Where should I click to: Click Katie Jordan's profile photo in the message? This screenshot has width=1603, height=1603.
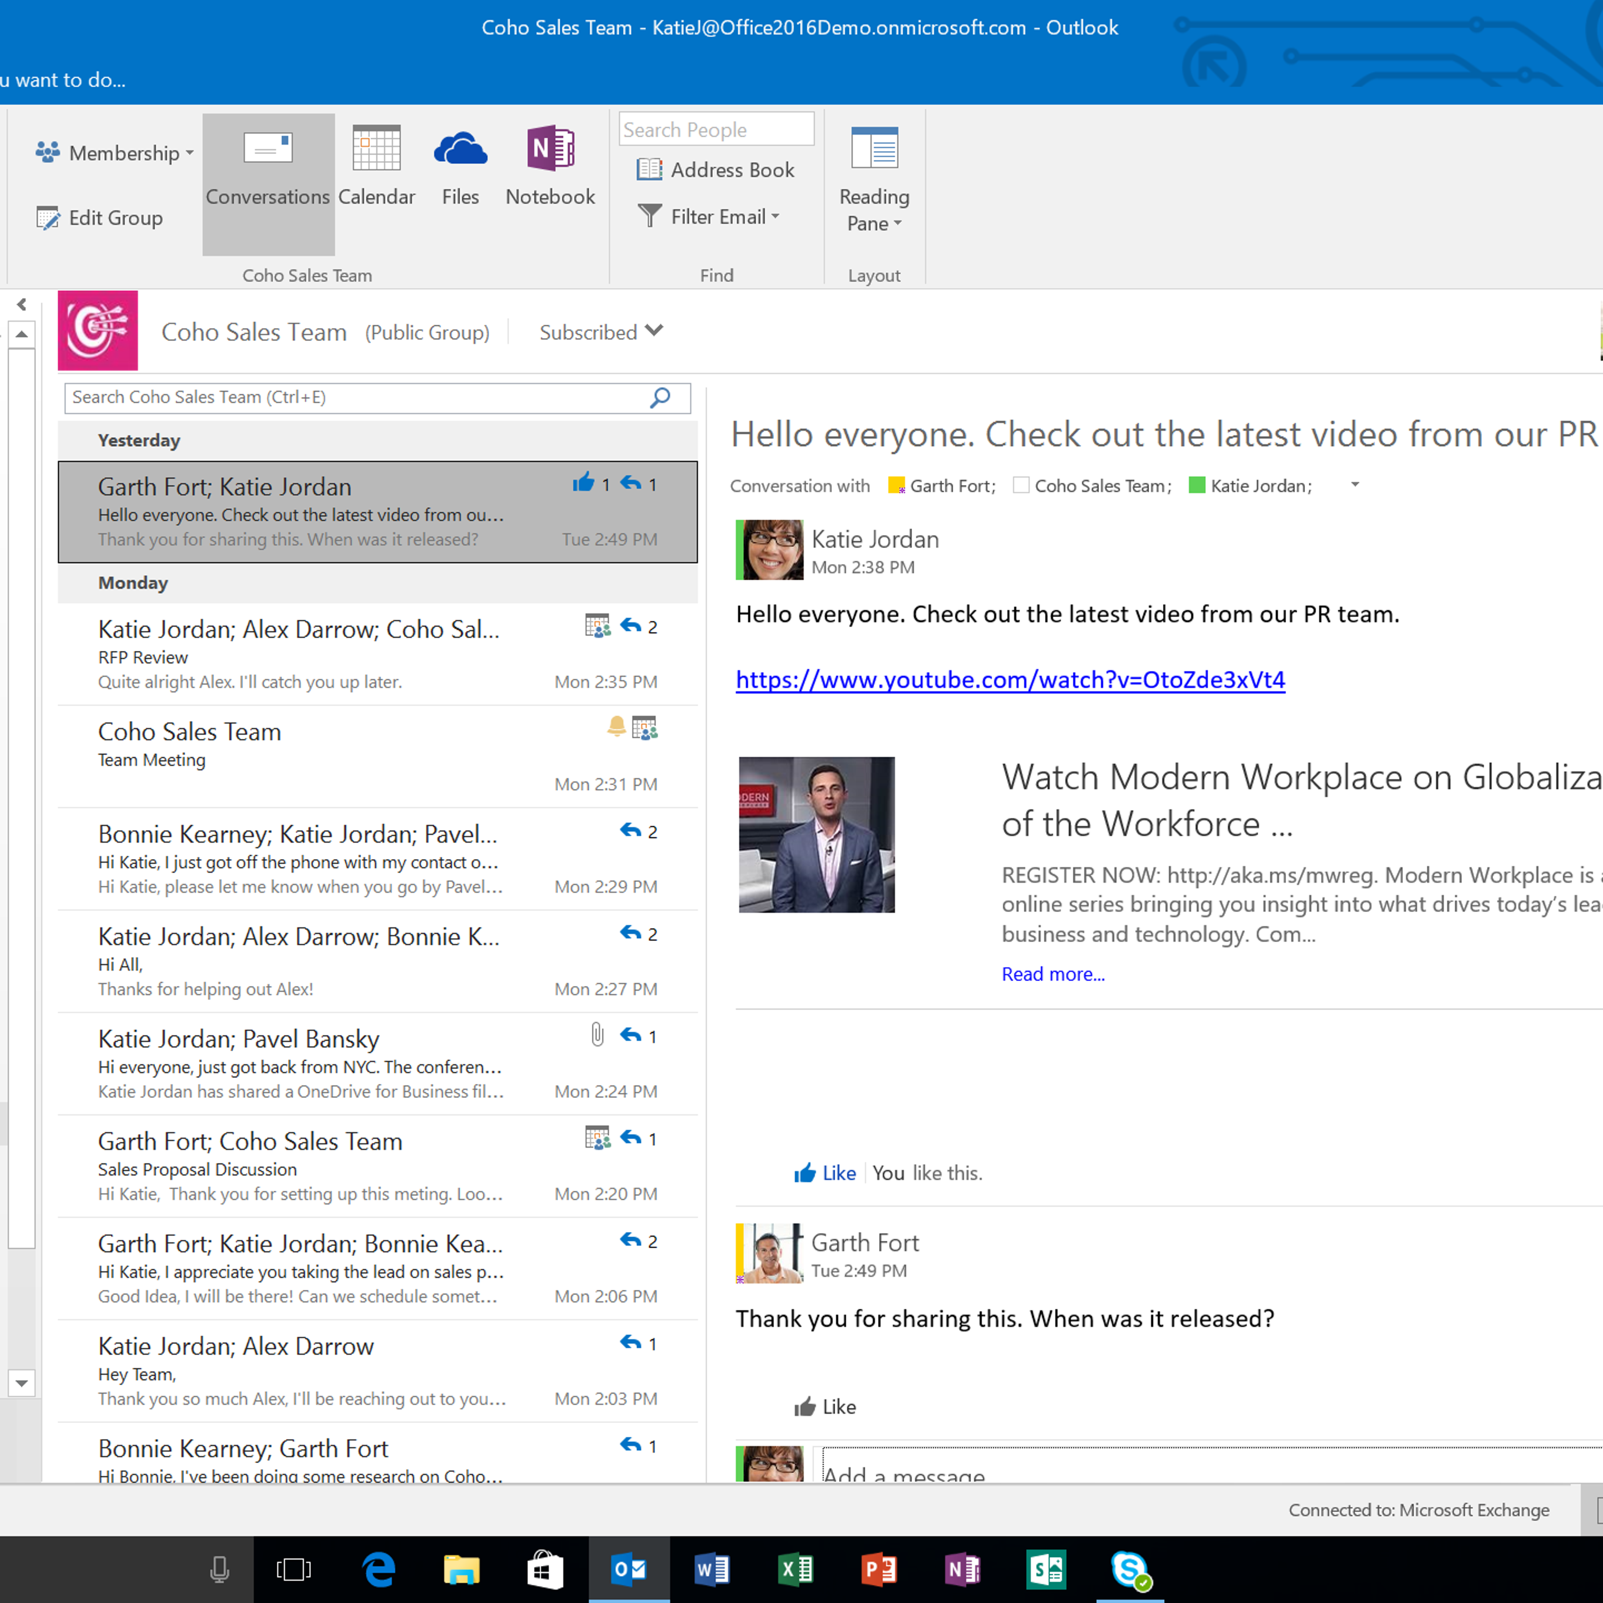[770, 550]
